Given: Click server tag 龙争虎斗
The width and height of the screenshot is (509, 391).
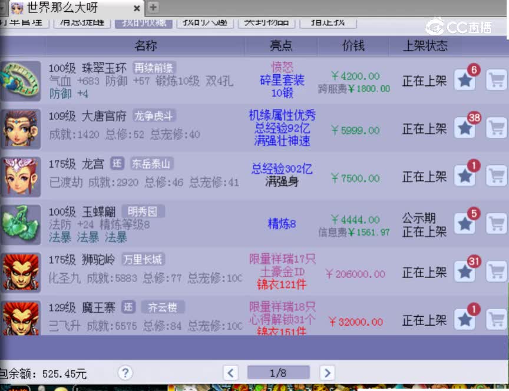Looking at the screenshot, I should (x=154, y=116).
